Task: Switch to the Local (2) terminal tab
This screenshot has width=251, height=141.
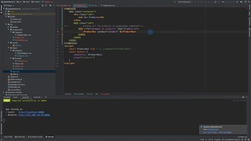Action: (x=25, y=97)
